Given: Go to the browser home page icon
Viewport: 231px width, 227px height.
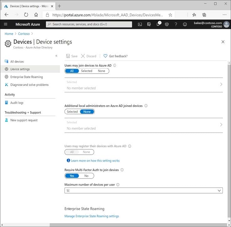Looking at the screenshot, I should (36, 15).
